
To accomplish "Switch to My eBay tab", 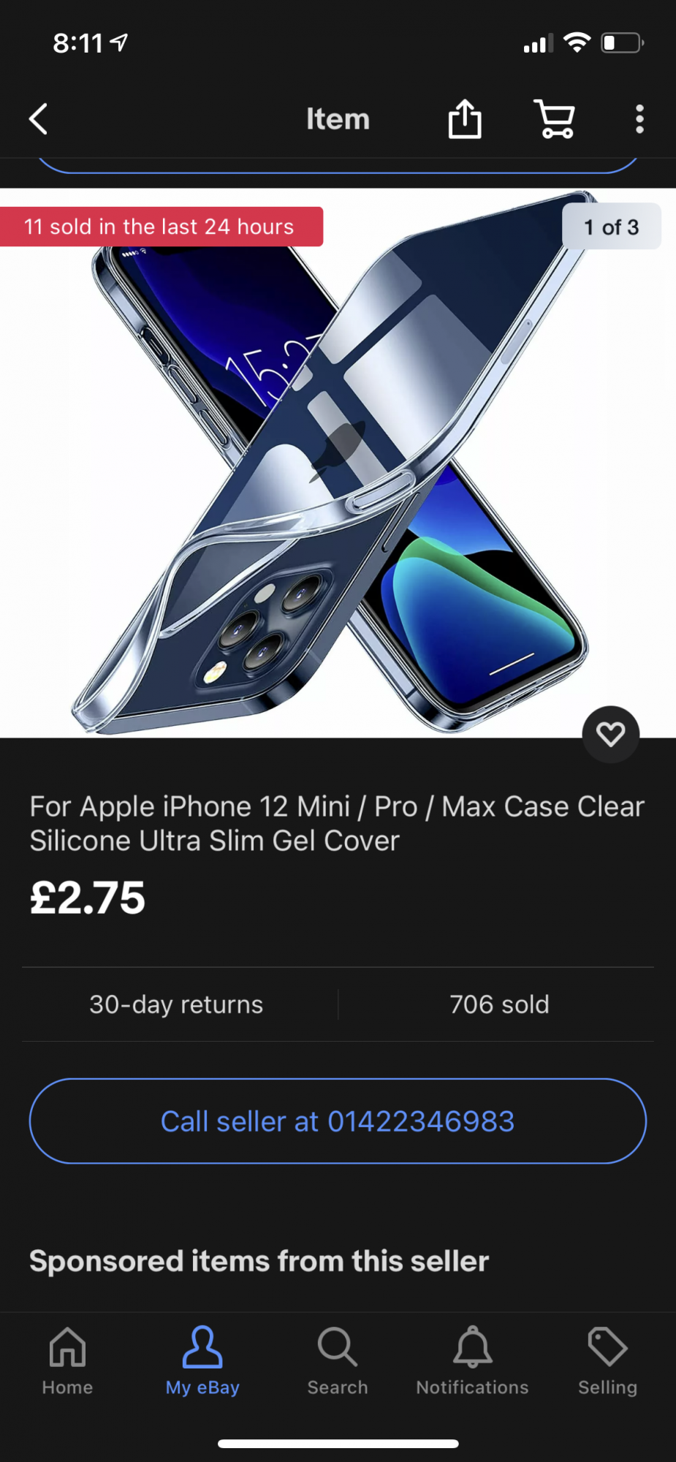I will 202,1361.
